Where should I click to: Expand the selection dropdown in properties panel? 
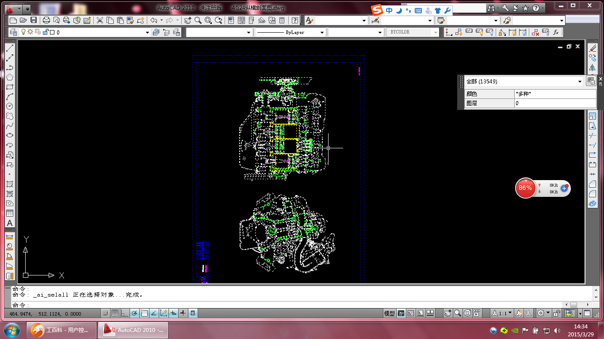point(580,82)
